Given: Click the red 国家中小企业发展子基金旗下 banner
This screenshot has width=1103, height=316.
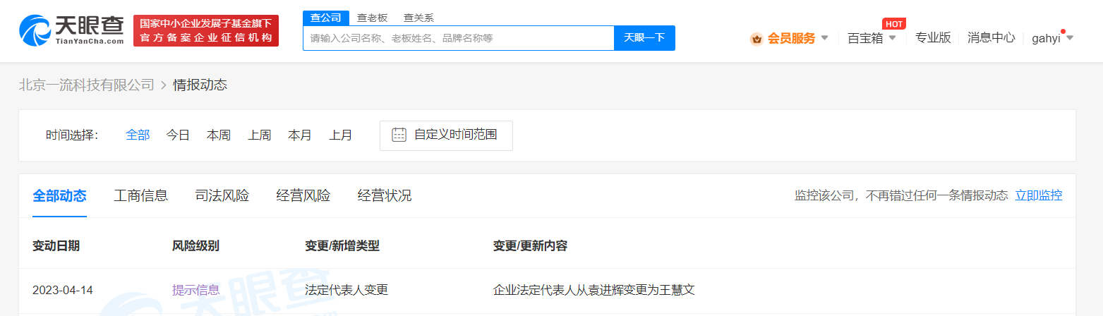Looking at the screenshot, I should [206, 30].
